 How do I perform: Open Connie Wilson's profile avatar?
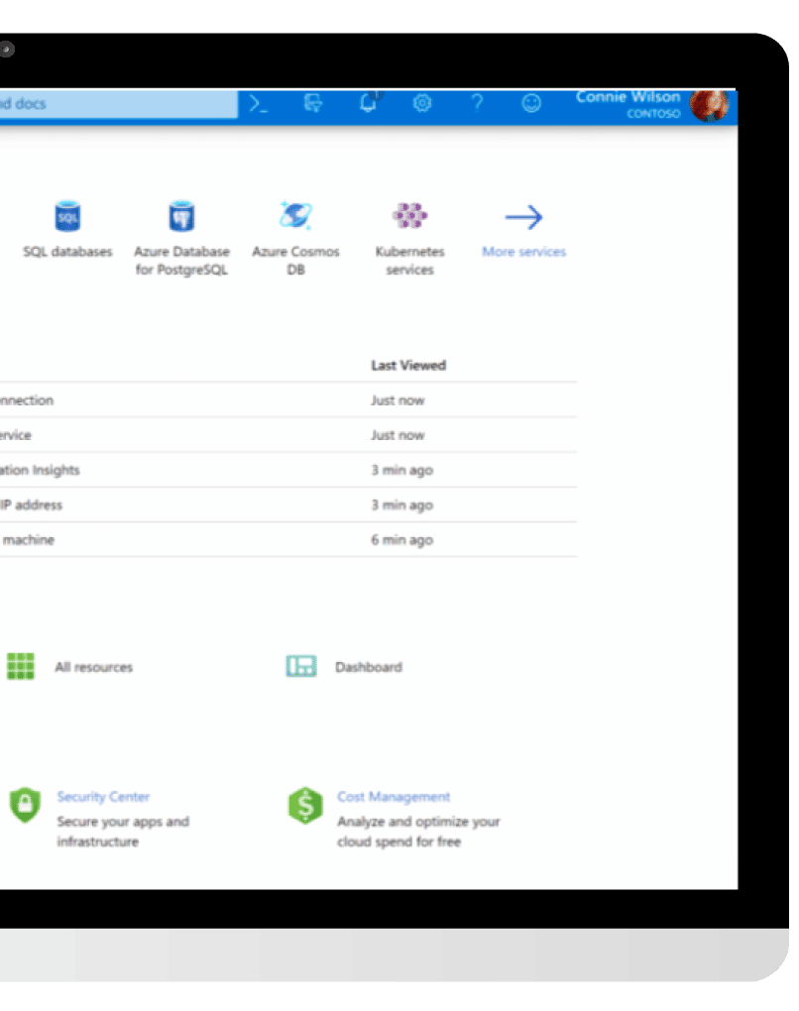(709, 104)
